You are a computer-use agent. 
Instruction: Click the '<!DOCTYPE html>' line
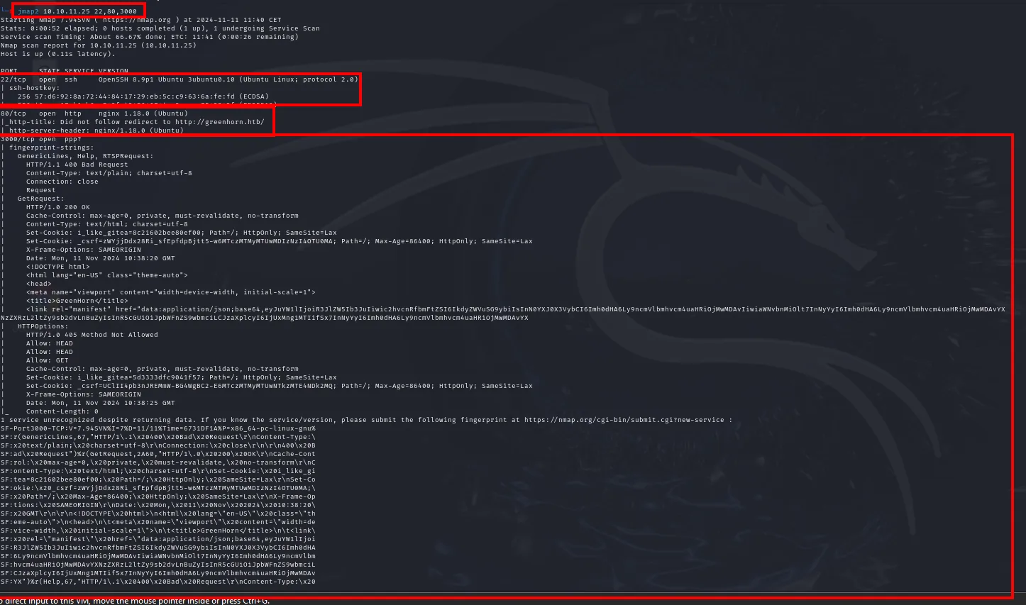tap(58, 267)
